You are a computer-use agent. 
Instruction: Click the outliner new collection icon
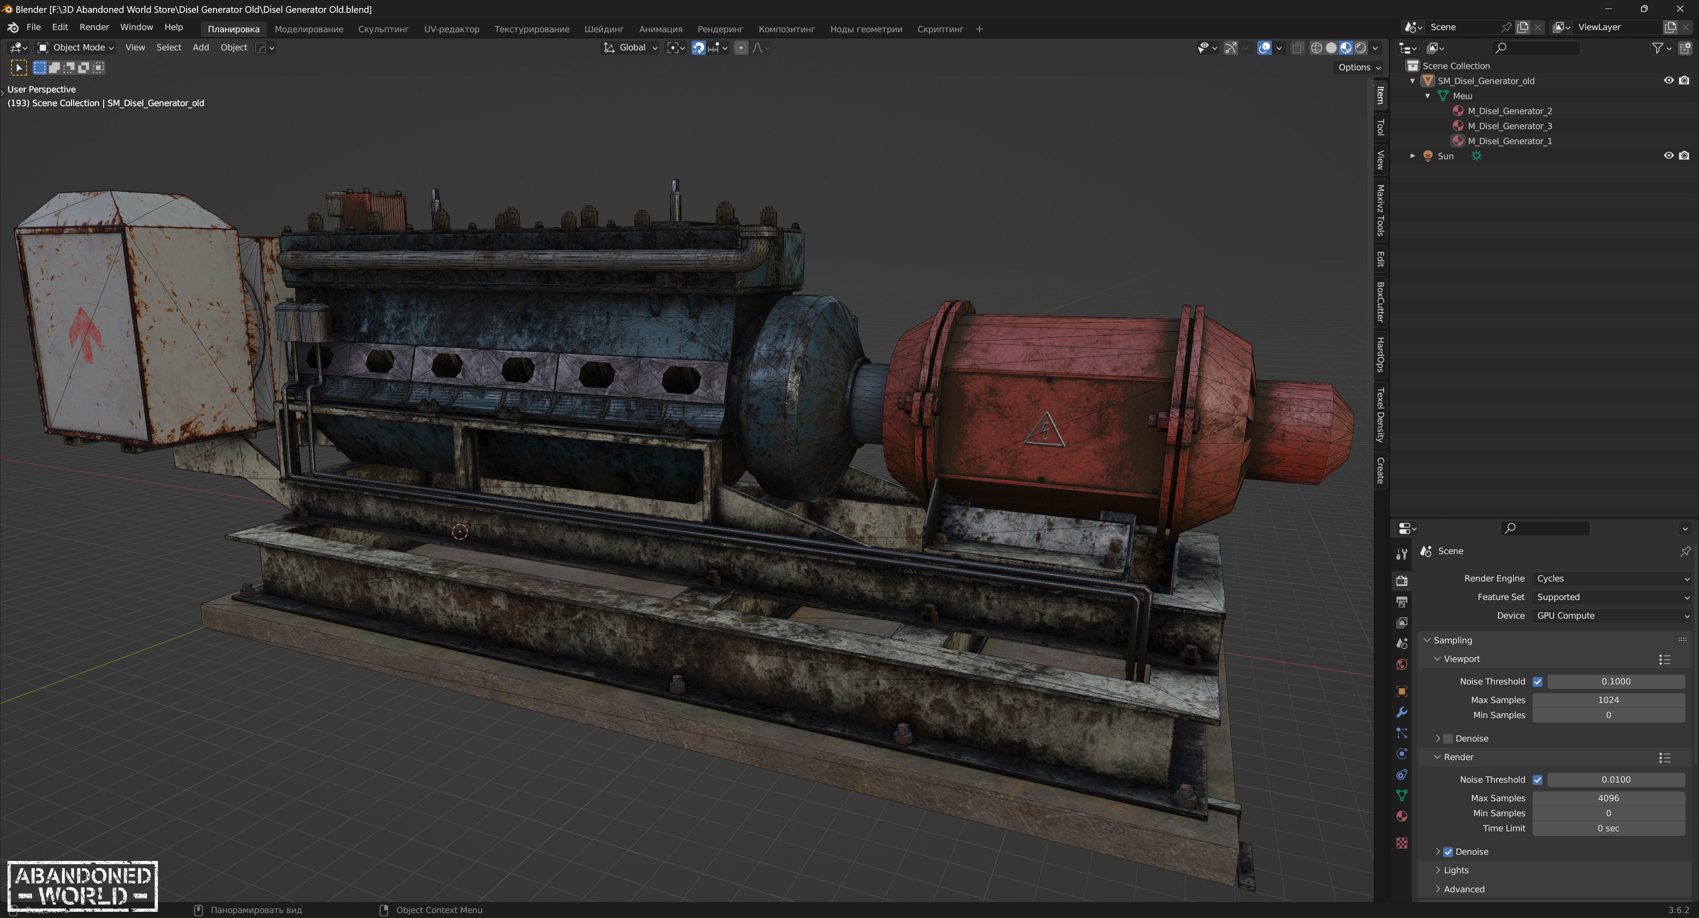point(1684,48)
